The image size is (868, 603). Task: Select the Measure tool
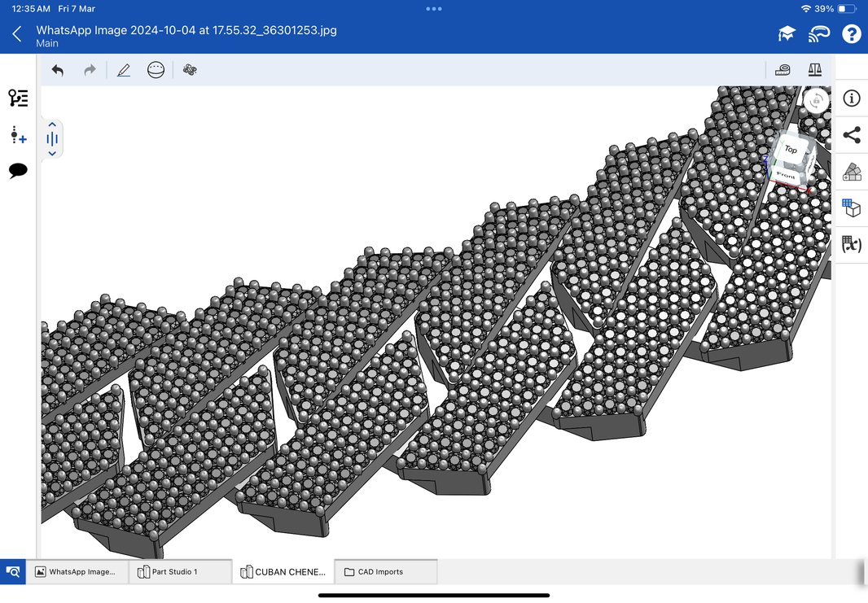783,70
